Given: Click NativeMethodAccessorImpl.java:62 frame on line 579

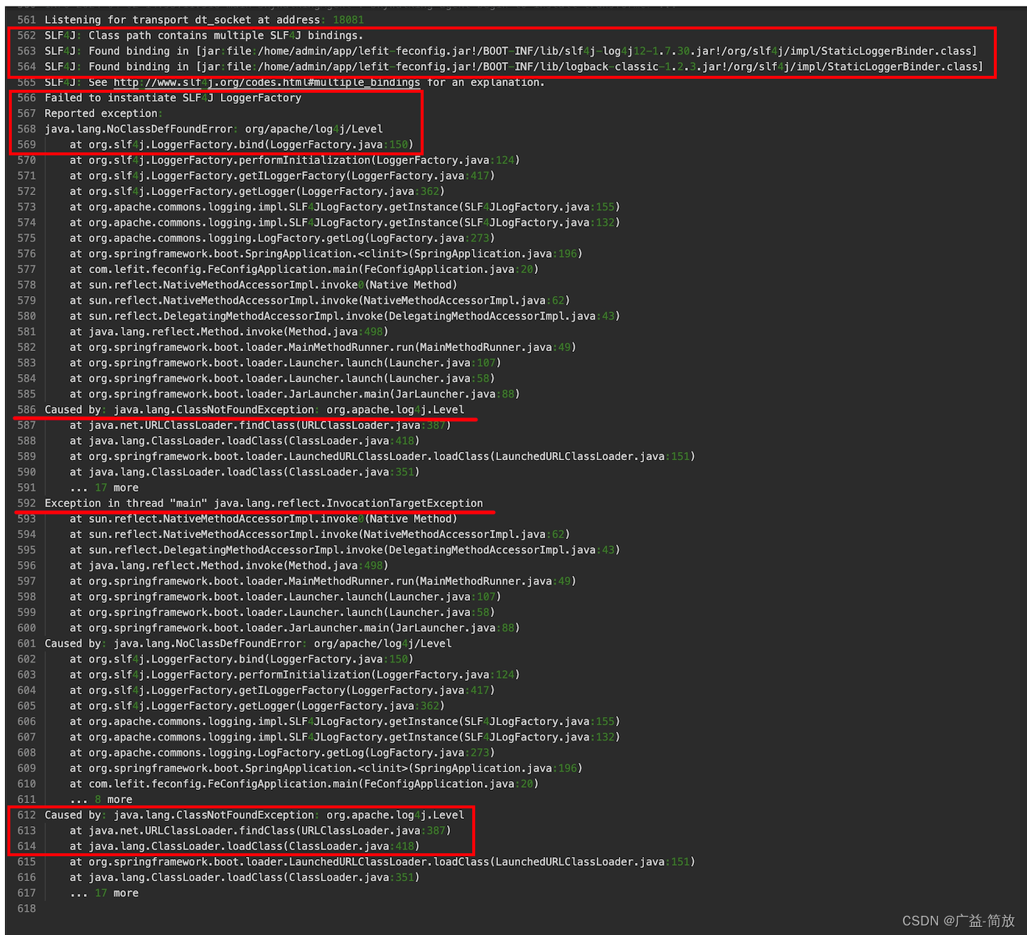Looking at the screenshot, I should coord(320,300).
